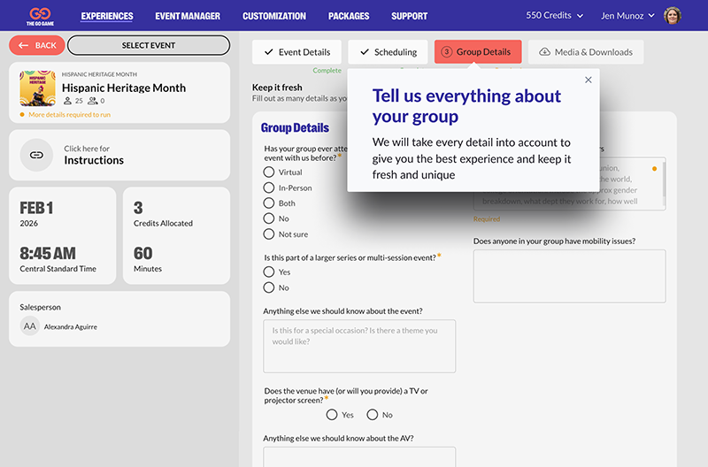Open the Packages menu item
The image size is (708, 467).
[348, 16]
